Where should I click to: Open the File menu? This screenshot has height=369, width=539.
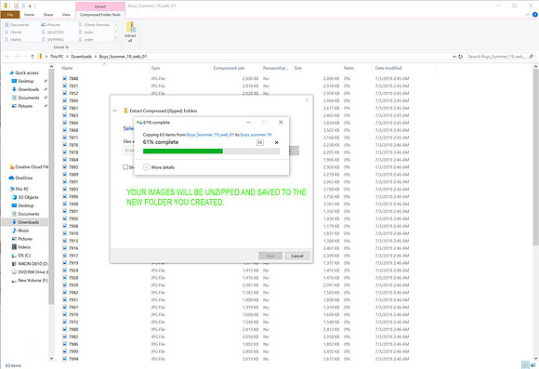10,15
